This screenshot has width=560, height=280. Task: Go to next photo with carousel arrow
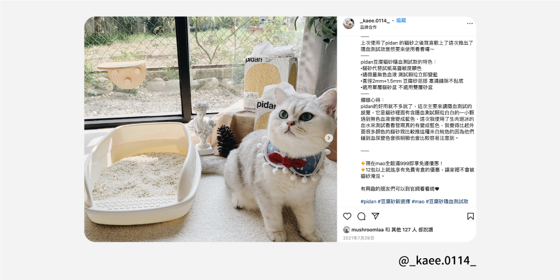click(x=329, y=138)
